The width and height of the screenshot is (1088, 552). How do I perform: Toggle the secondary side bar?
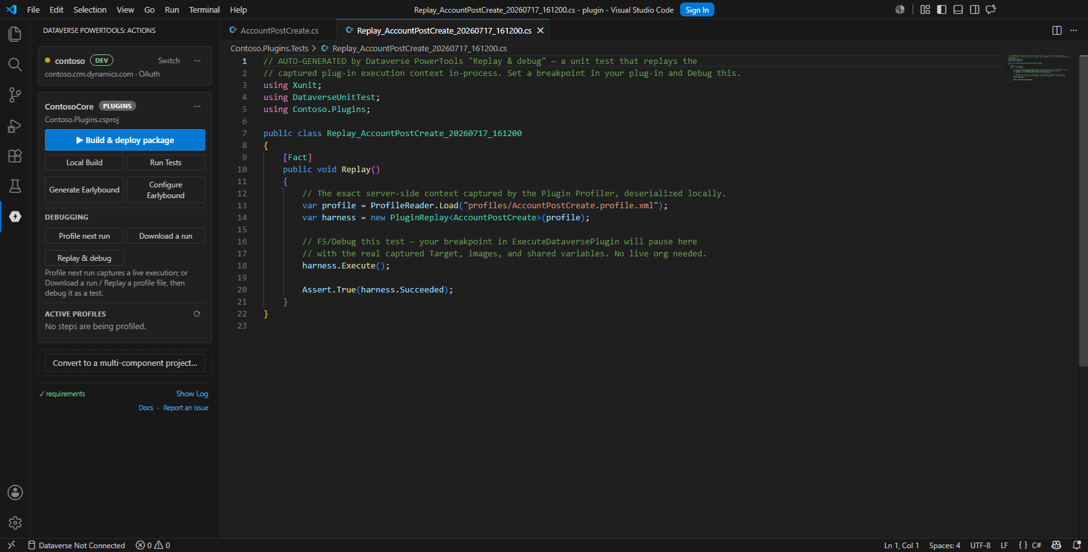pyautogui.click(x=975, y=9)
